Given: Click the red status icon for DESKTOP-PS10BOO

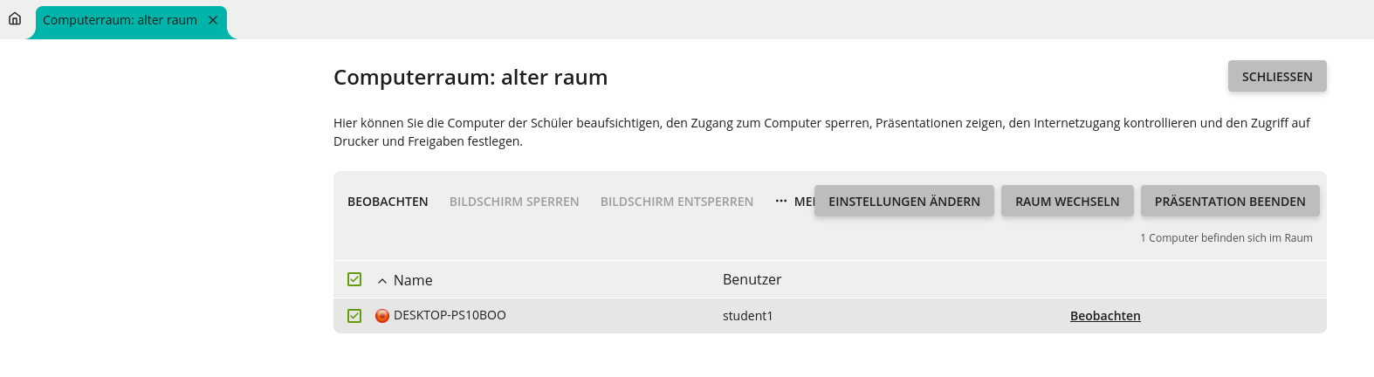Looking at the screenshot, I should pos(382,316).
